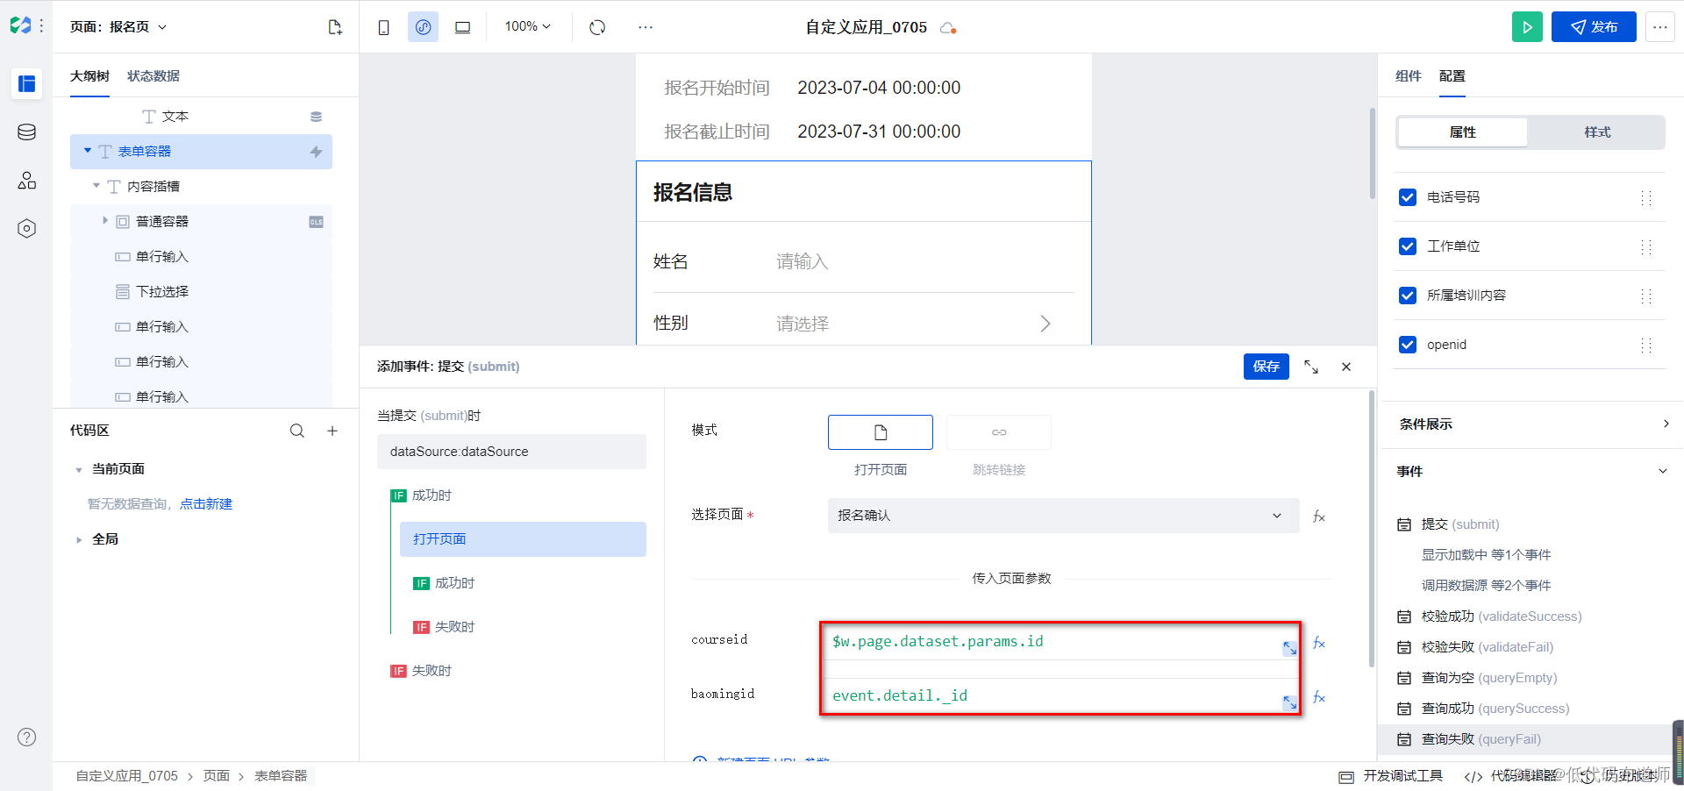Select the 打开页面 mode option
The height and width of the screenshot is (791, 1684).
click(x=881, y=432)
